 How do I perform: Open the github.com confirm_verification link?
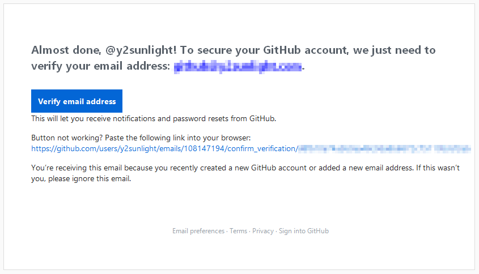pos(163,149)
